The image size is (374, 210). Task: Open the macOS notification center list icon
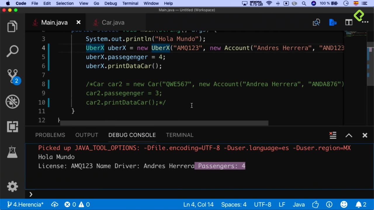pos(365,3)
